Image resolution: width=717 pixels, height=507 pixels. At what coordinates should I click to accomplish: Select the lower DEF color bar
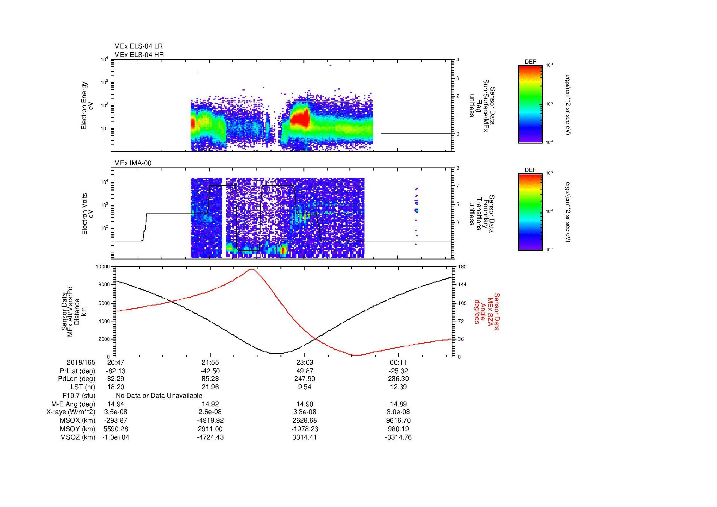click(530, 212)
